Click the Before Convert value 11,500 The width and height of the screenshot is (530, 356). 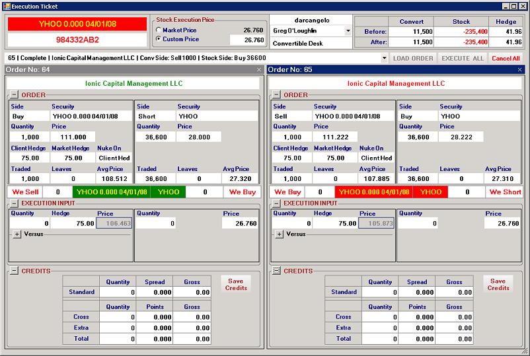411,32
